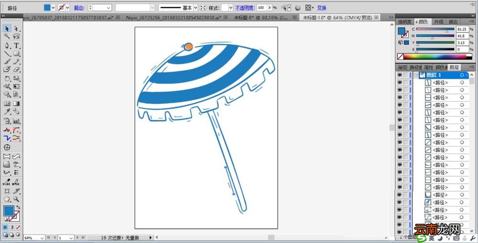Select the Line Segment tool
Viewport: 478px width, 243px height.
point(7,53)
